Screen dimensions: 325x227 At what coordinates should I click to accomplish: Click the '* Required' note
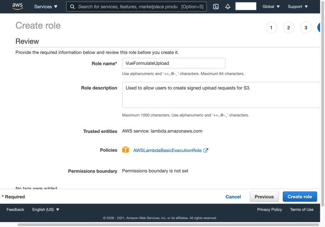tap(13, 197)
